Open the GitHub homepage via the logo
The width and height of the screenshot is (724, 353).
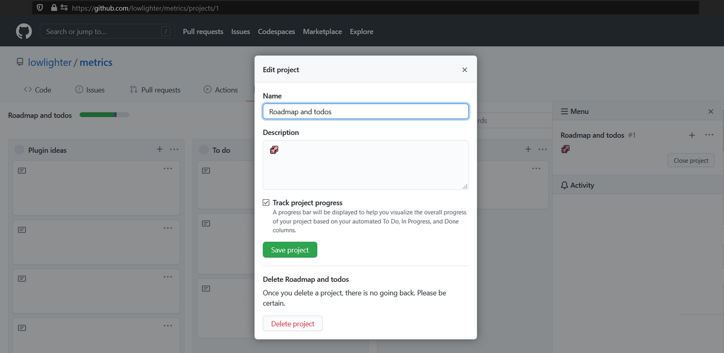23,31
